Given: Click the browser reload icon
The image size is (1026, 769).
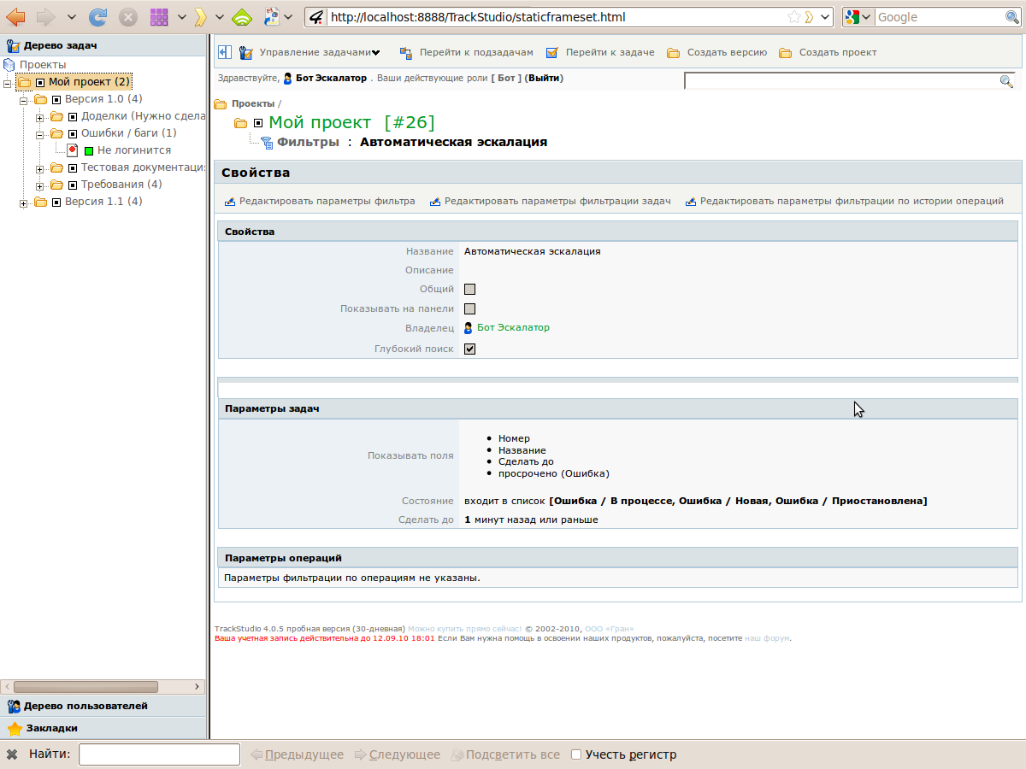Looking at the screenshot, I should 98,17.
